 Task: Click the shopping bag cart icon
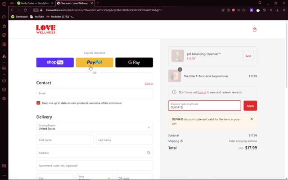point(254,30)
